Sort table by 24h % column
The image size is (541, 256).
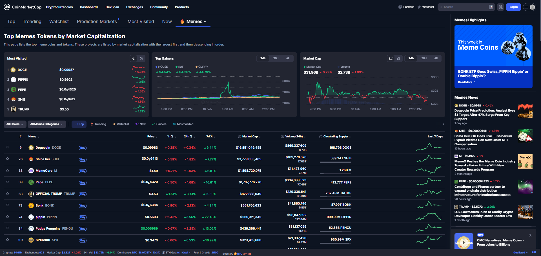click(x=189, y=137)
